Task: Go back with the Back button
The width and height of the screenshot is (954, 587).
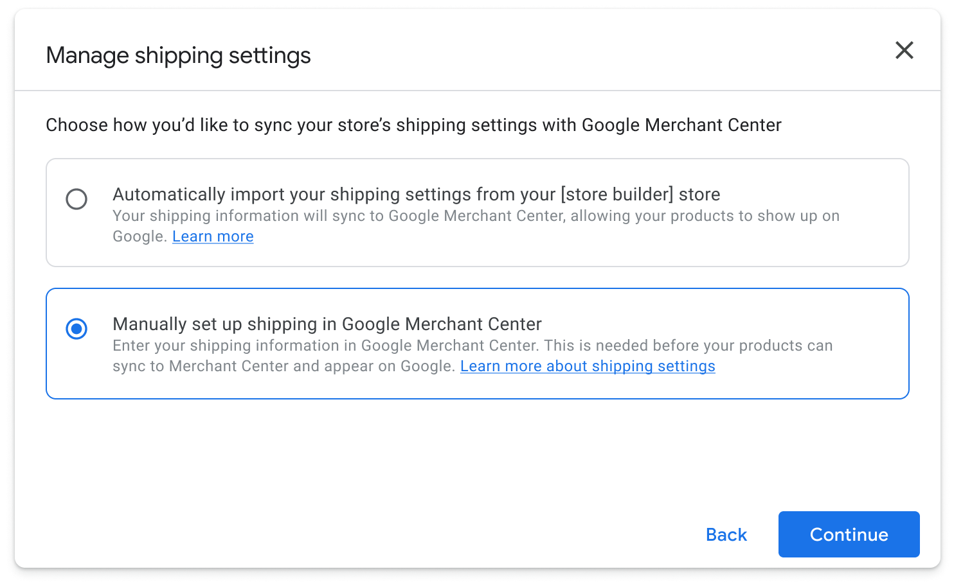Action: pos(726,534)
